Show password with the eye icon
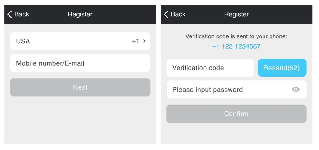 point(296,90)
